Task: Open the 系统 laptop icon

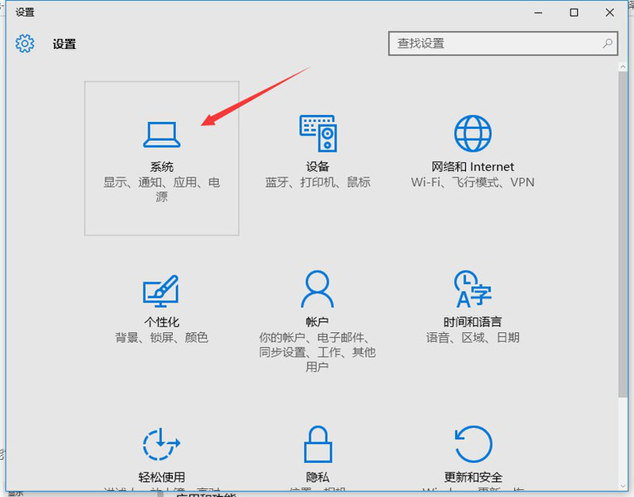Action: pyautogui.click(x=162, y=135)
